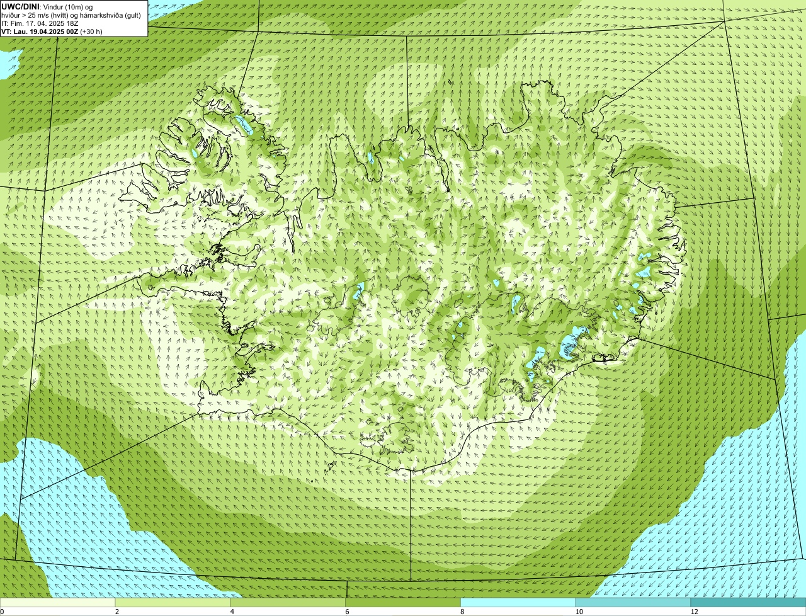Select the 4–6 m/s colorbar swatch
806x616 pixels.
click(x=288, y=602)
